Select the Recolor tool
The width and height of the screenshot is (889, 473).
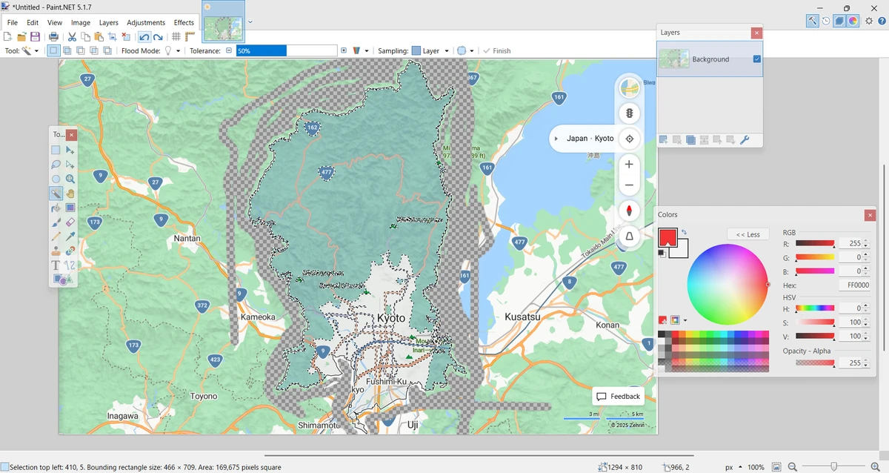coord(70,251)
